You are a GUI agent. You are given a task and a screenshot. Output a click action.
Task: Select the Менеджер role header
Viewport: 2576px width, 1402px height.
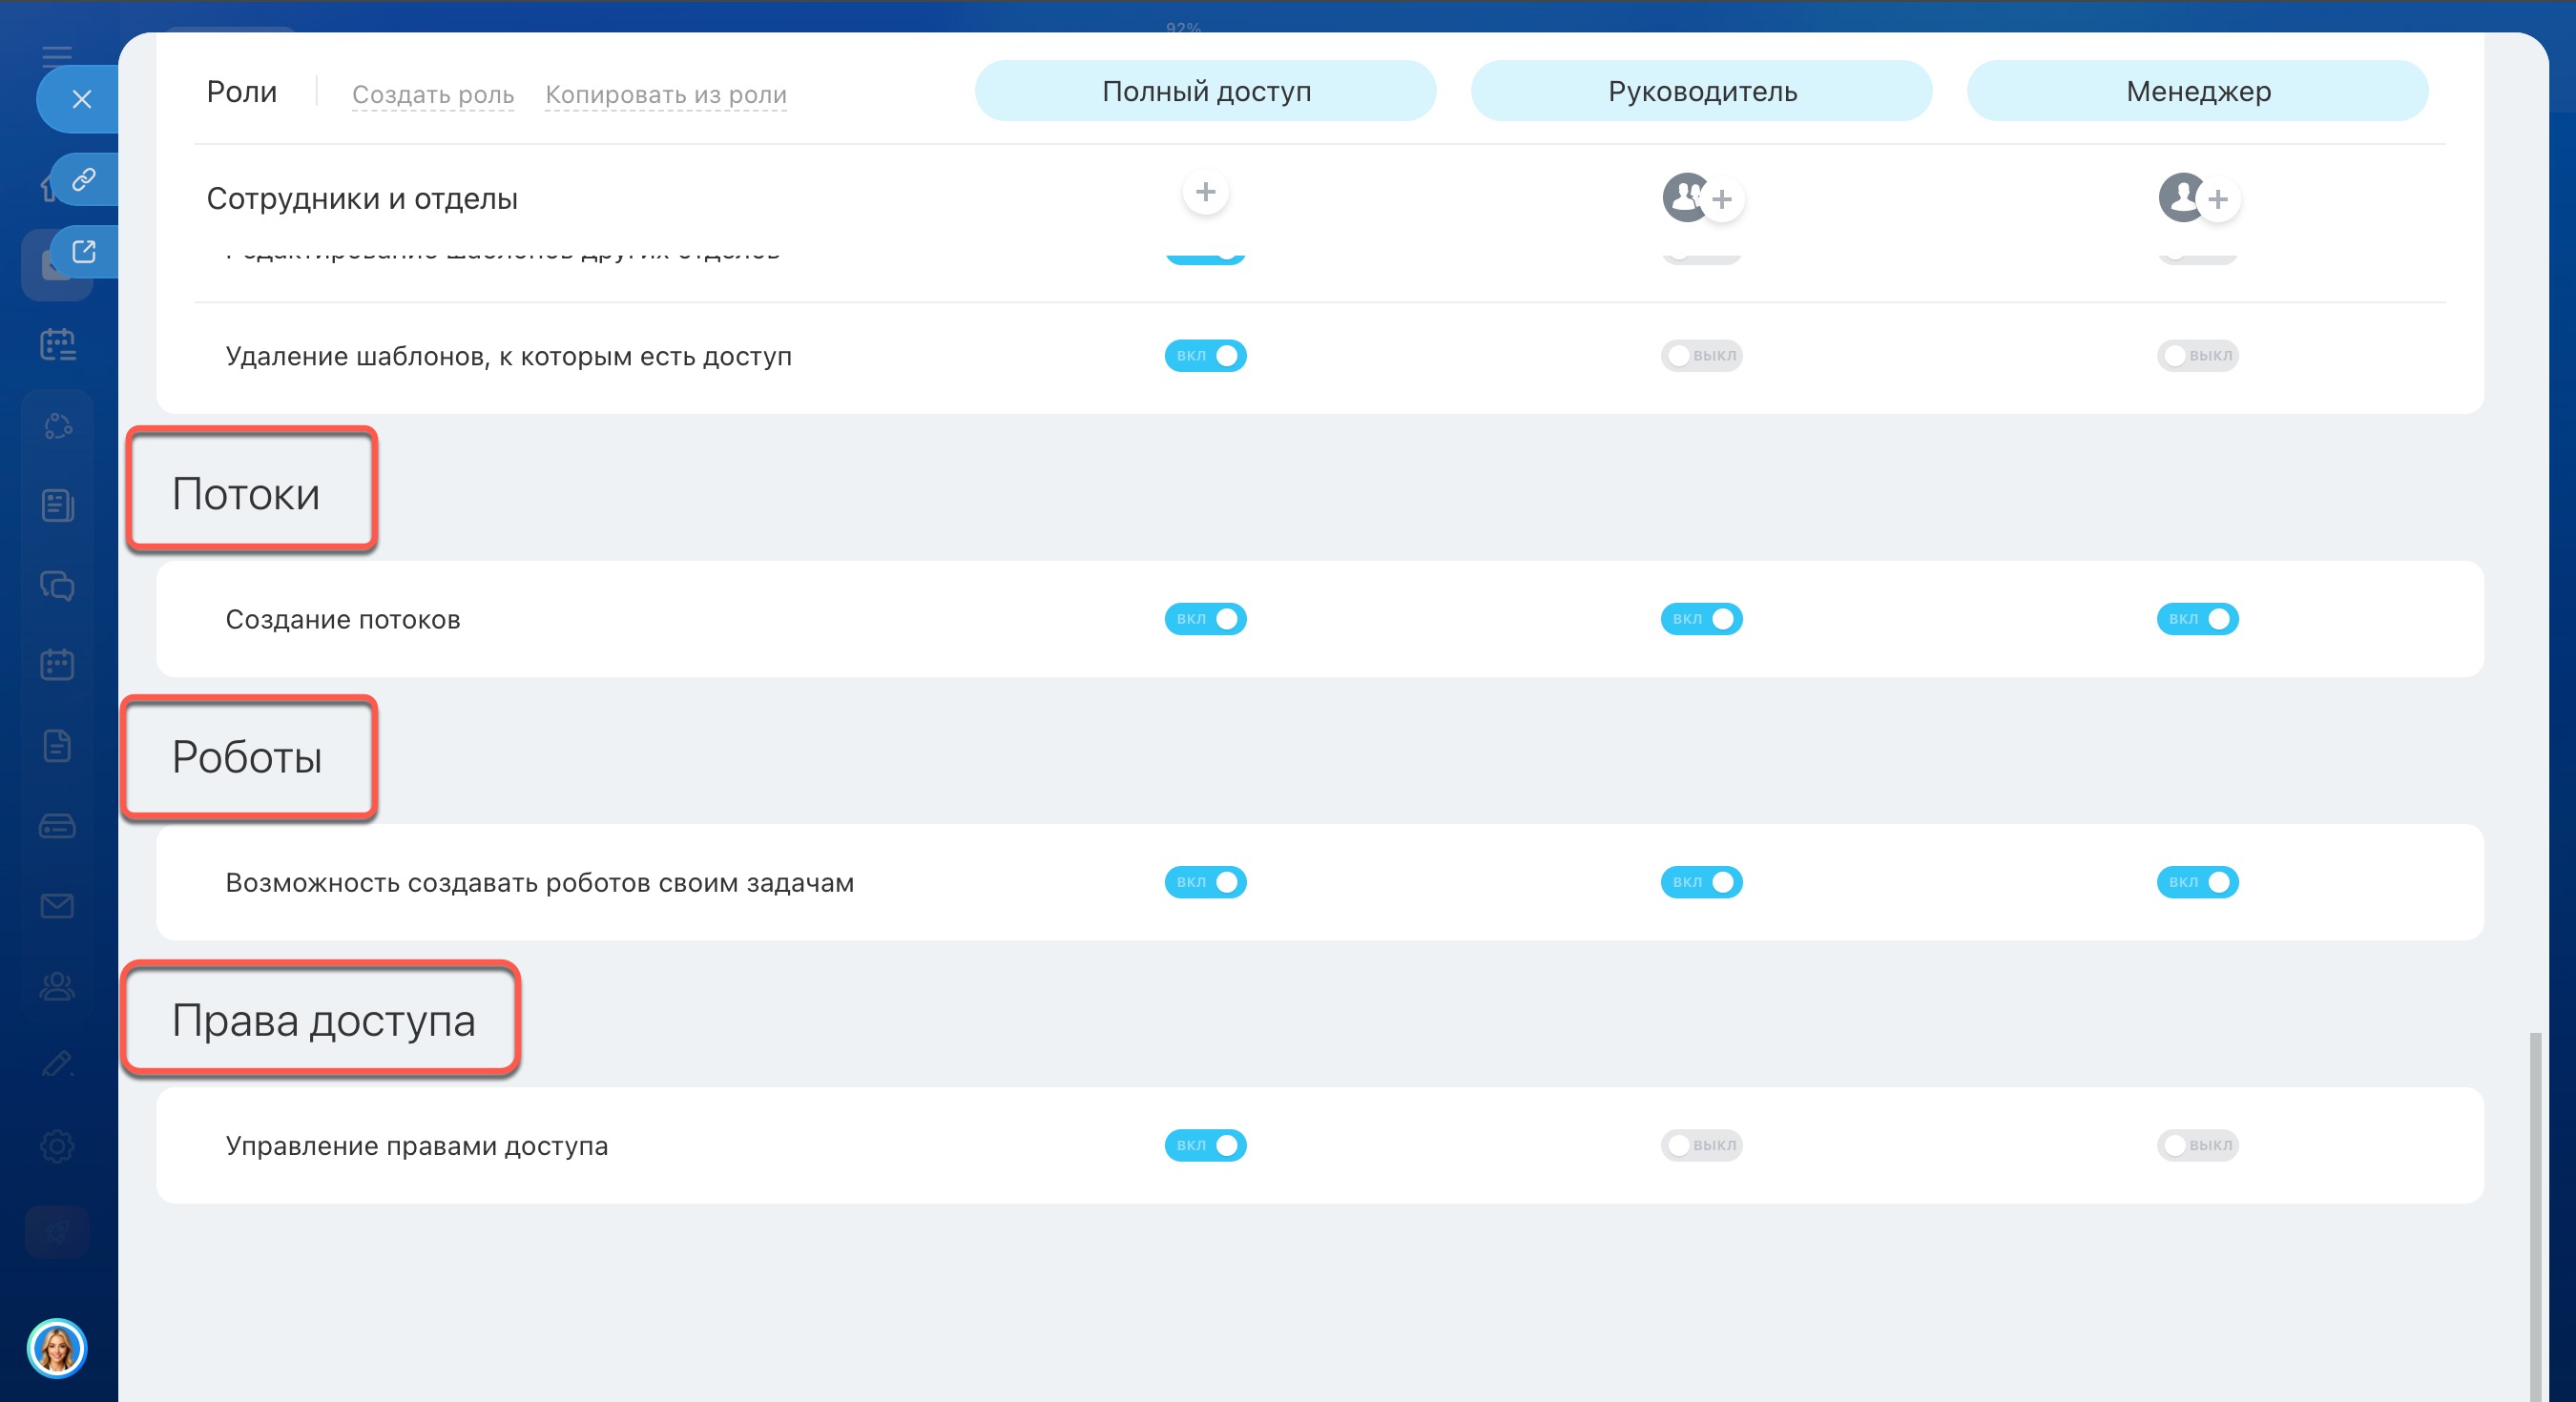coord(2197,91)
